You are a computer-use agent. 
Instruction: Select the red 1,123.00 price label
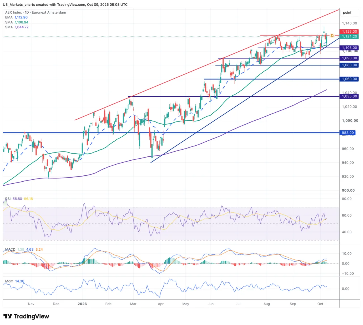[349, 32]
